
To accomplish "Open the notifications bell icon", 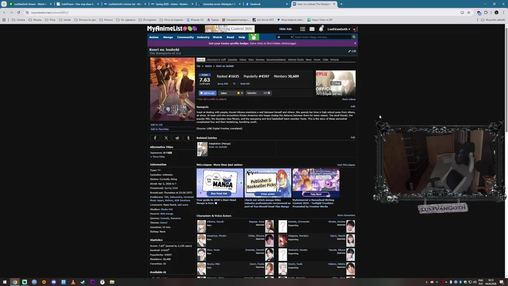I will tap(321, 29).
